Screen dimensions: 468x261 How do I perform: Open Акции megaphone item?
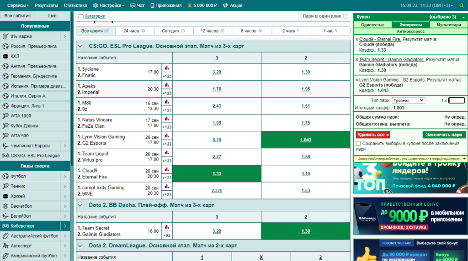[x=233, y=5]
